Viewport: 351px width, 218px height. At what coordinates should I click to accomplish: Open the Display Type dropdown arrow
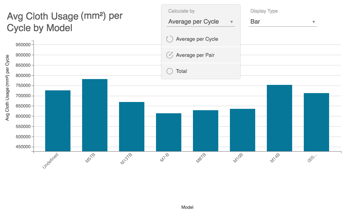point(314,22)
